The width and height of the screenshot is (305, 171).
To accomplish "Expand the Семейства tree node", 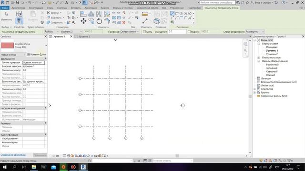I will tap(254, 89).
